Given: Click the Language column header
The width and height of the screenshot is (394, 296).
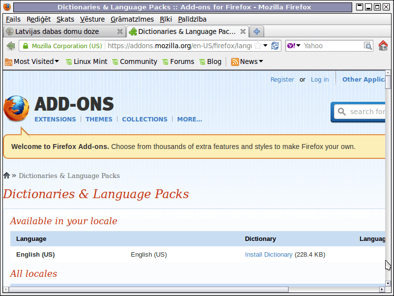Looking at the screenshot, I should (31, 238).
